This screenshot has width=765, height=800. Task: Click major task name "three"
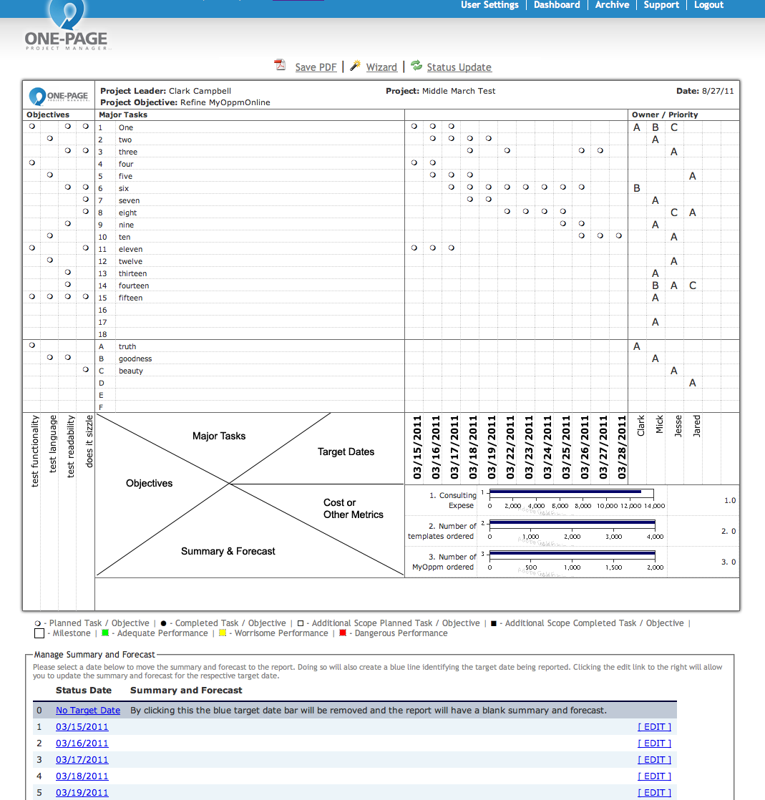coord(128,152)
